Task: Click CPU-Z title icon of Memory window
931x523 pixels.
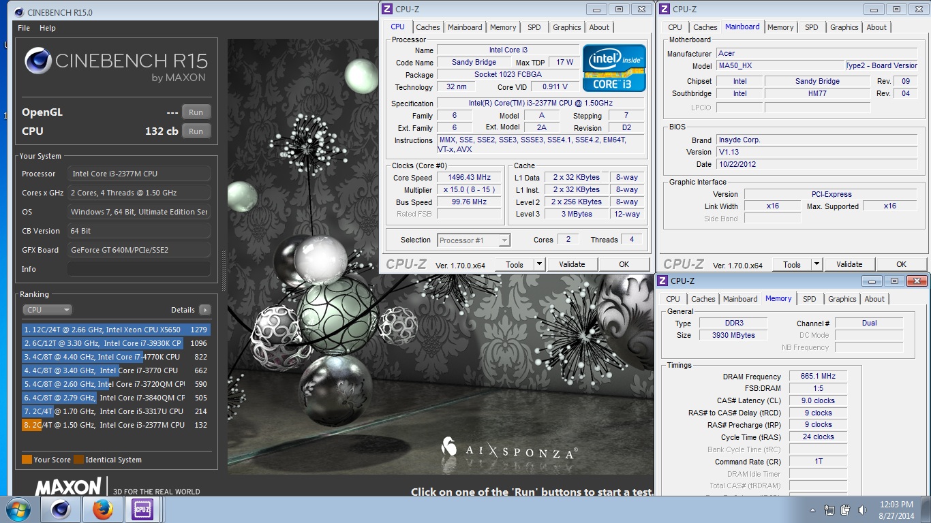Action: click(662, 281)
